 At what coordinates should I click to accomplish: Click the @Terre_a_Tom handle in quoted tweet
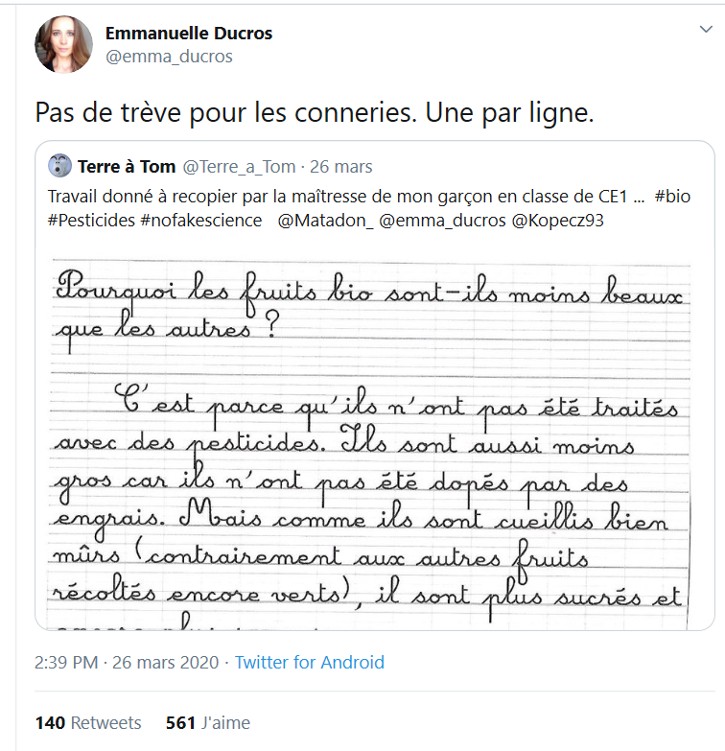click(x=239, y=167)
